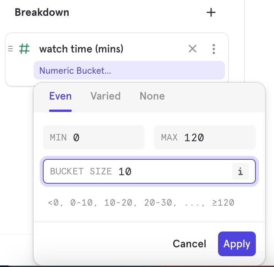
Task: Click the watch time (mins) property name
Action: coord(81,49)
